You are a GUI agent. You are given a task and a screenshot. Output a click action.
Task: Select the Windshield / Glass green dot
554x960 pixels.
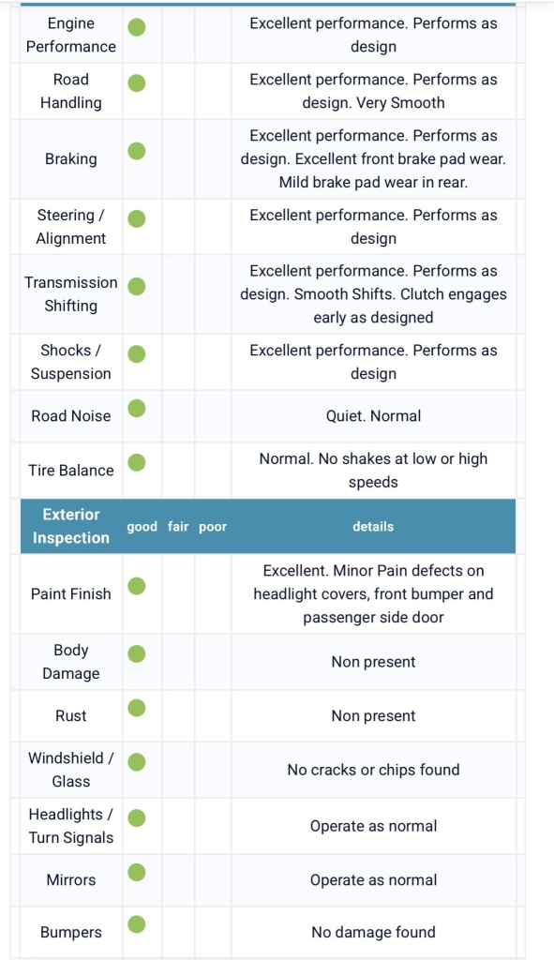tap(137, 762)
